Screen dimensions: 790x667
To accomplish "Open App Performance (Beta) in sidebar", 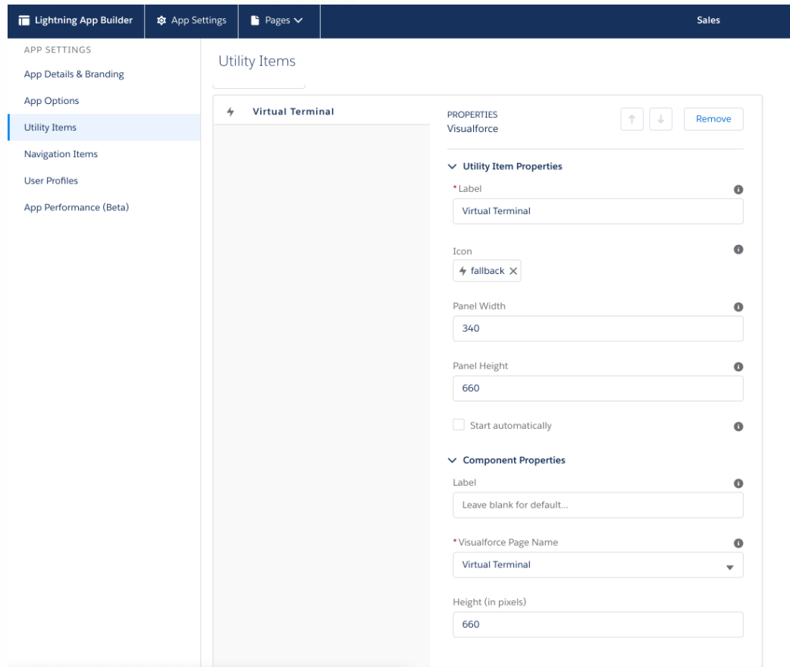I will click(x=77, y=208).
